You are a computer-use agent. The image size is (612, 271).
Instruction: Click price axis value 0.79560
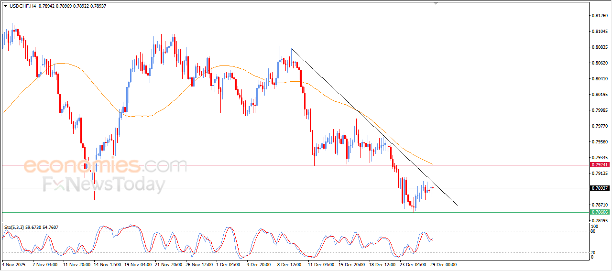pyautogui.click(x=601, y=142)
